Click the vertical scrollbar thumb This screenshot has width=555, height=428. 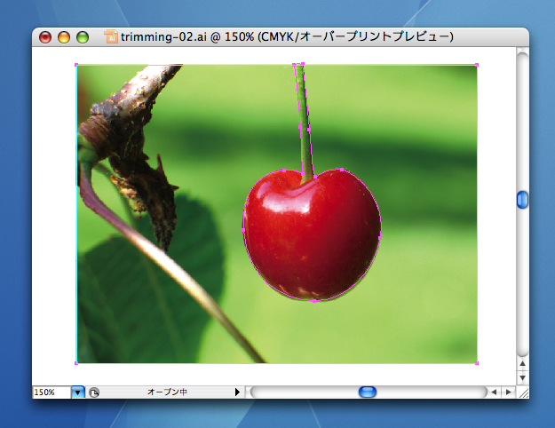[x=522, y=200]
